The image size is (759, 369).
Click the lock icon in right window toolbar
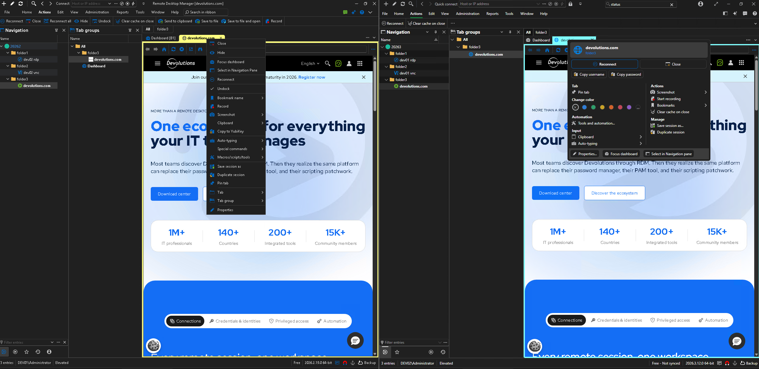pos(570,4)
